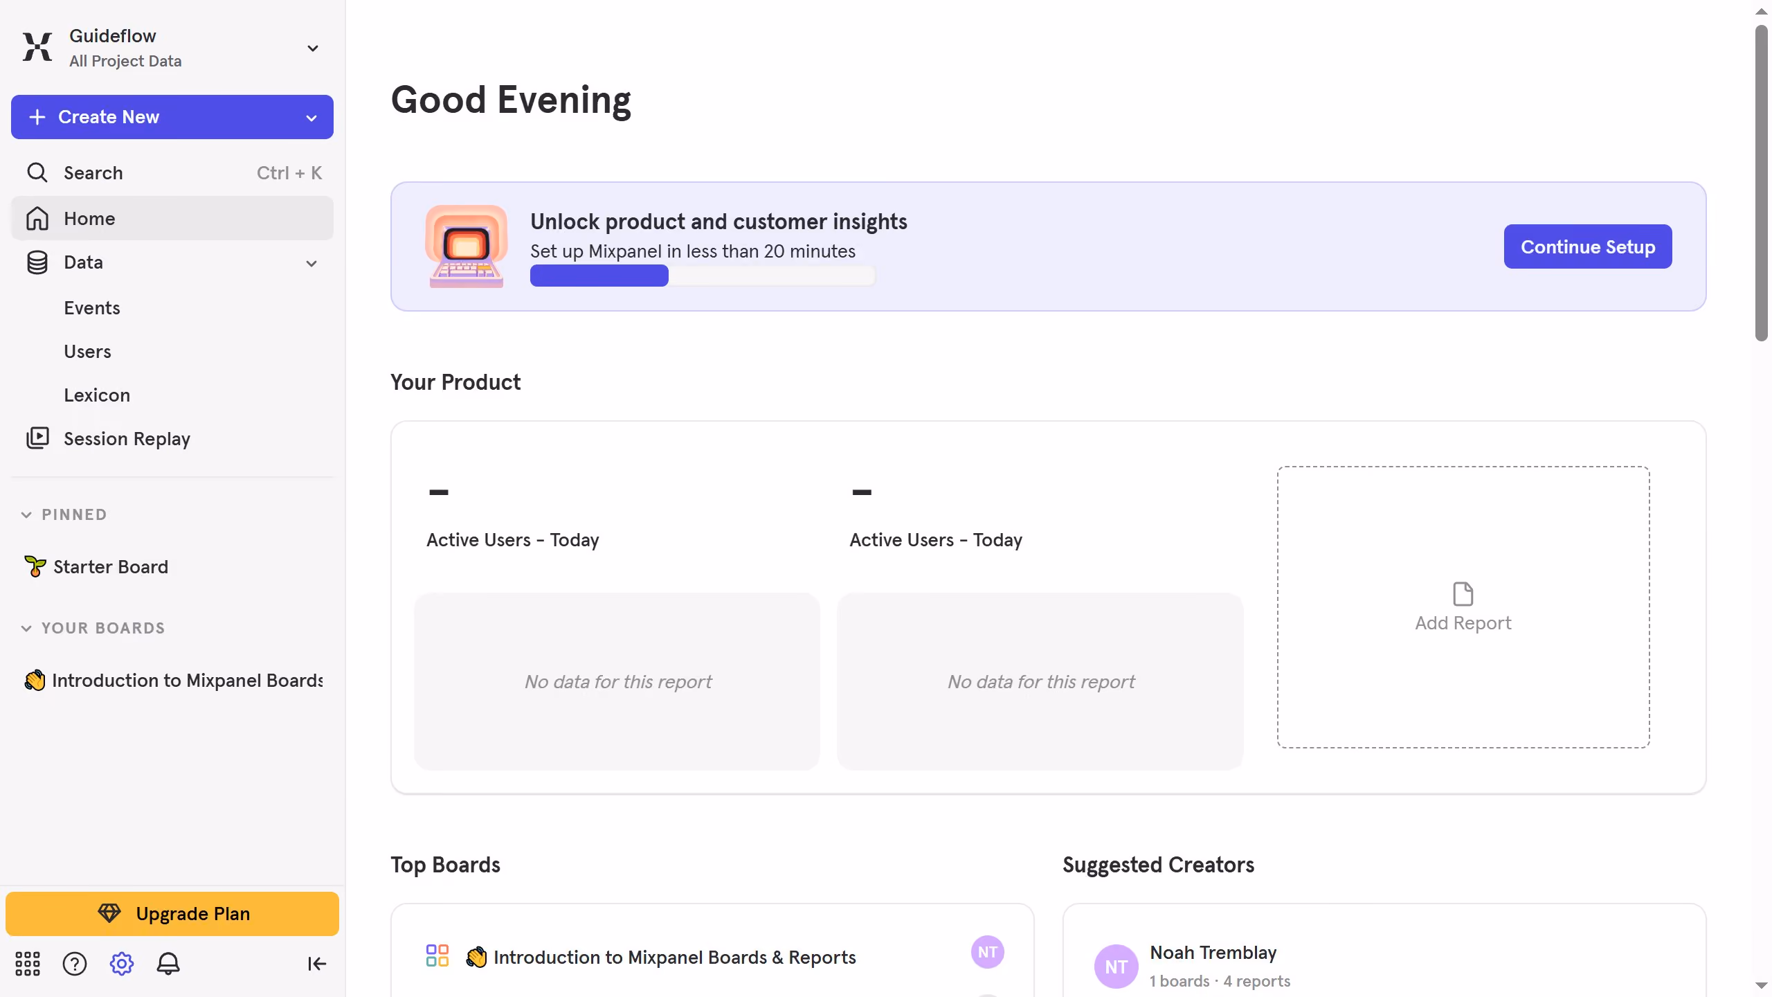Screen dimensions: 1772x997
Task: Open second Active Users - Today report
Action: tap(936, 539)
